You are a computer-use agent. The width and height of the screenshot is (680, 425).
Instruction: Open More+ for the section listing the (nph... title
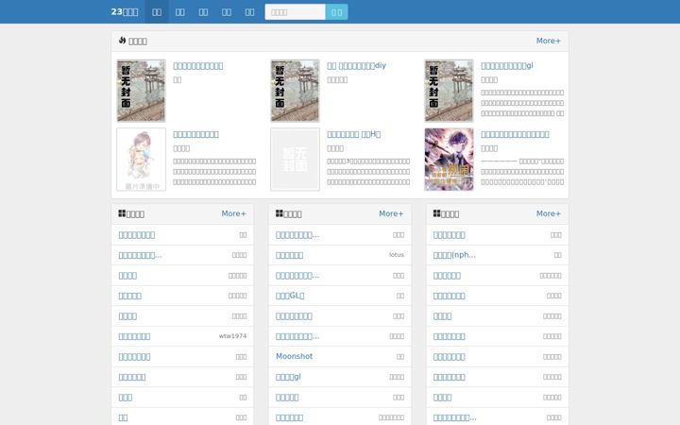tap(548, 213)
